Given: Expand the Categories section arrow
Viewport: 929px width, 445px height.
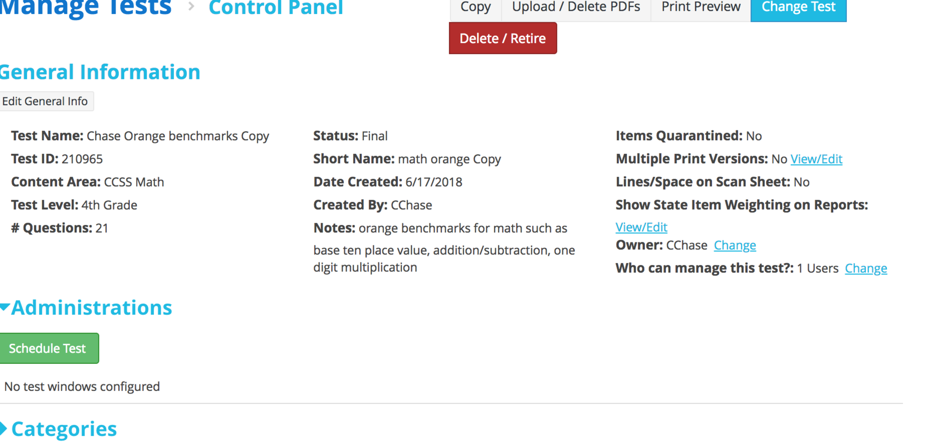Looking at the screenshot, I should [4, 428].
